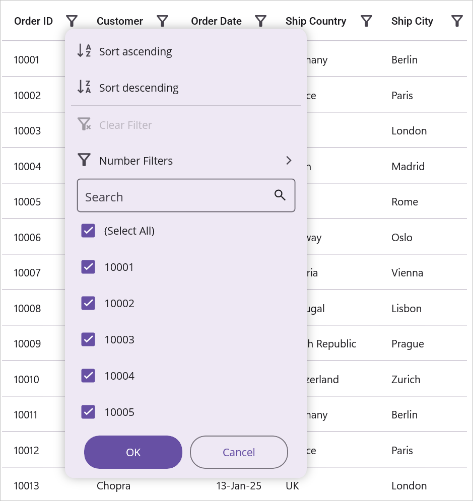Click the Prague city cell
The width and height of the screenshot is (473, 501).
(x=408, y=344)
